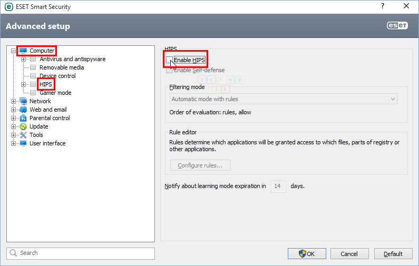Click the OK button
Image resolution: width=419 pixels, height=266 pixels.
(307, 253)
